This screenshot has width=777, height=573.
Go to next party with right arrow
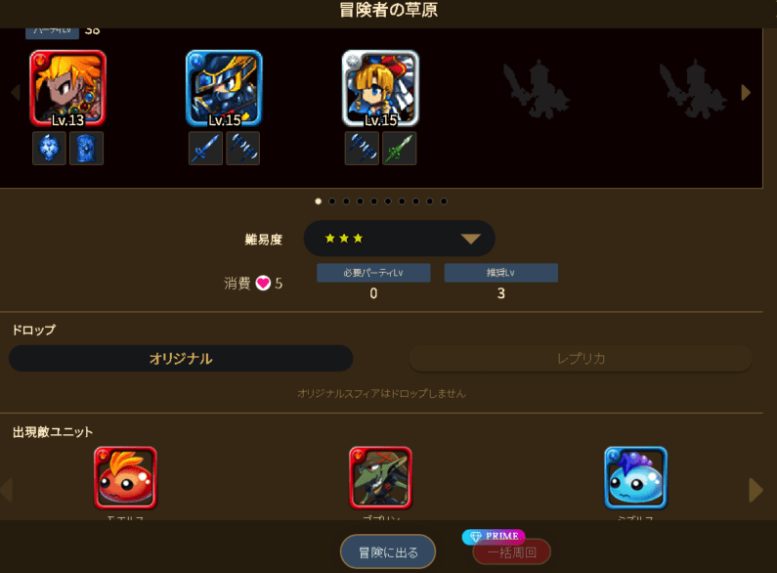(x=746, y=93)
